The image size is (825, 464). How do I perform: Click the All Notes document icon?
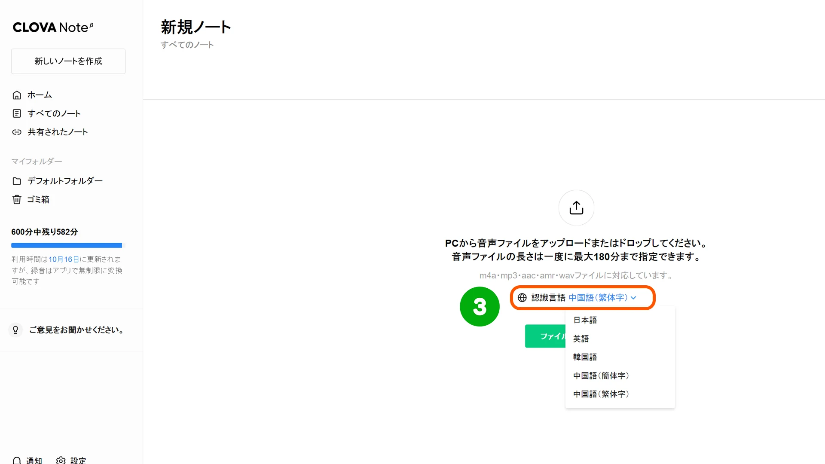click(x=17, y=113)
